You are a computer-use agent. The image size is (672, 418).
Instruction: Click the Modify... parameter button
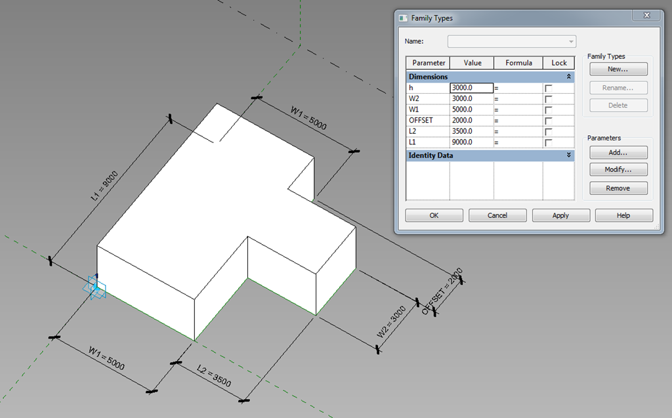coord(618,170)
